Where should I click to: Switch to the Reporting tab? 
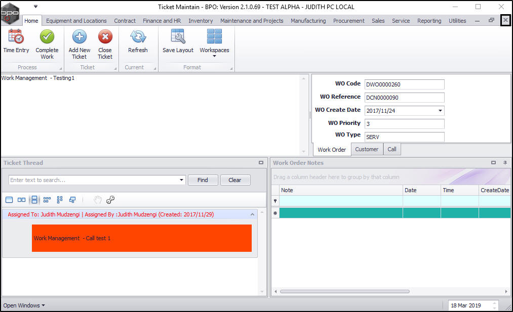[429, 21]
